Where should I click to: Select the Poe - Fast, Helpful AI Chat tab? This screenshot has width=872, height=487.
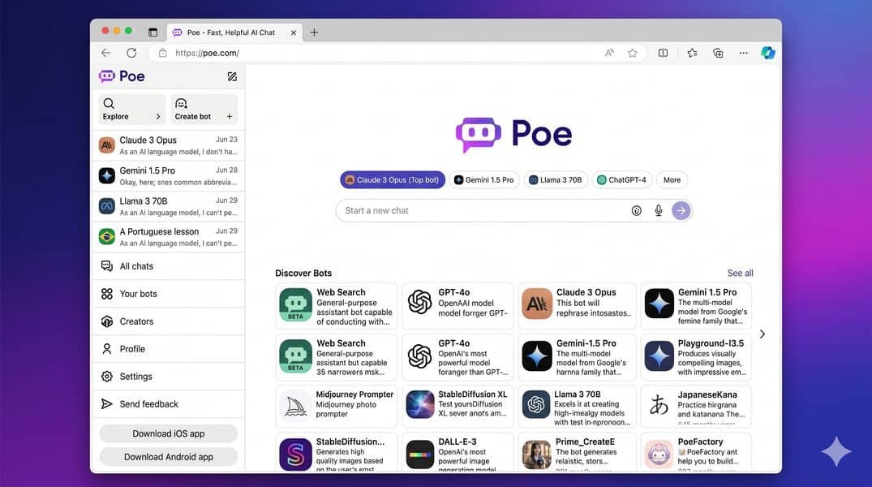[234, 32]
